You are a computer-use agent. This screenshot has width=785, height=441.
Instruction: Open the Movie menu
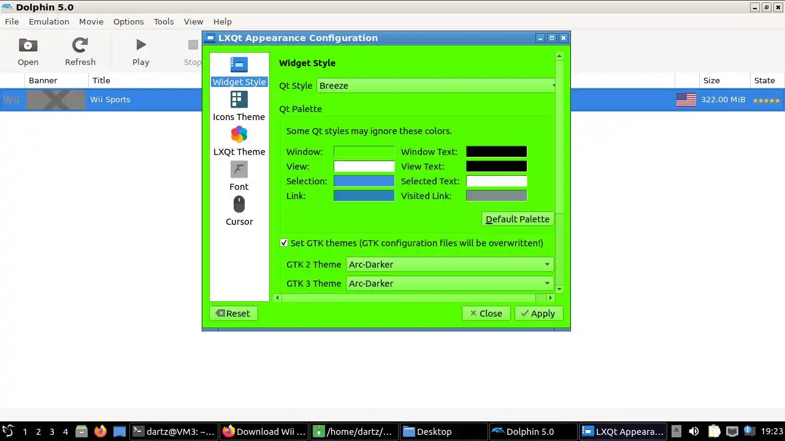click(x=91, y=21)
